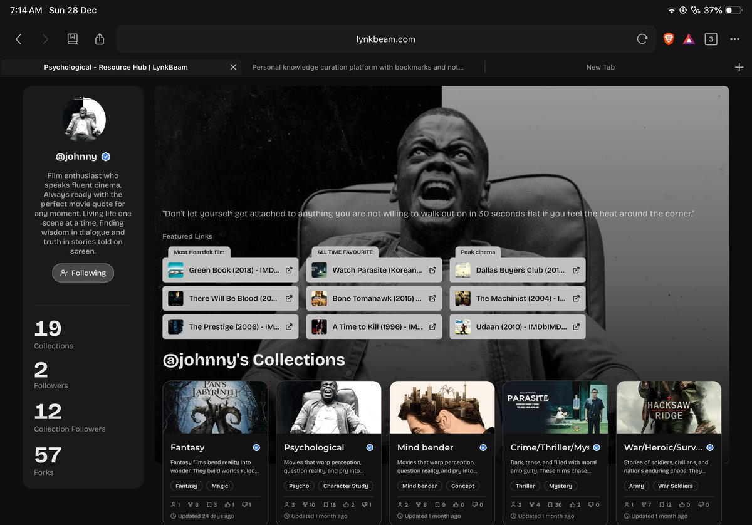Select the War Soldiers tag chip
The height and width of the screenshot is (525, 752).
point(675,486)
